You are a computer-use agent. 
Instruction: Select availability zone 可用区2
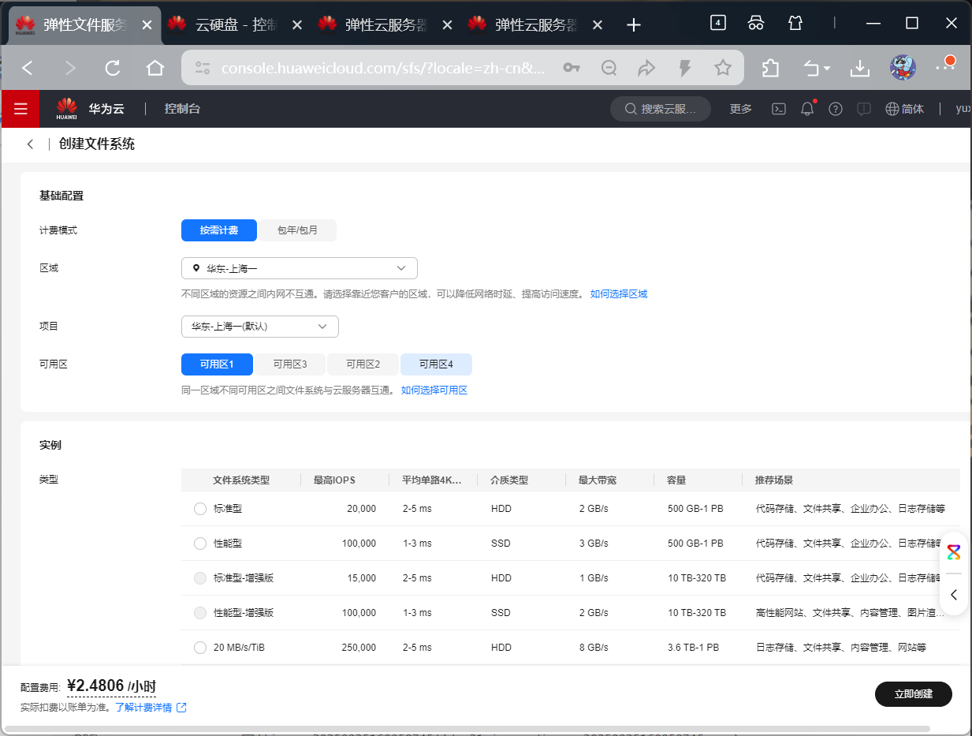click(x=363, y=364)
